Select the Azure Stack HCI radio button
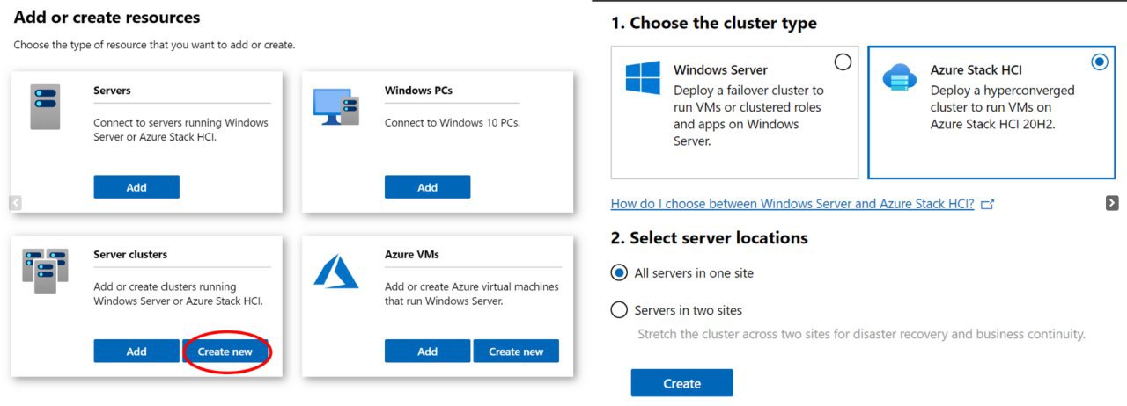The image size is (1127, 406). pyautogui.click(x=1099, y=62)
